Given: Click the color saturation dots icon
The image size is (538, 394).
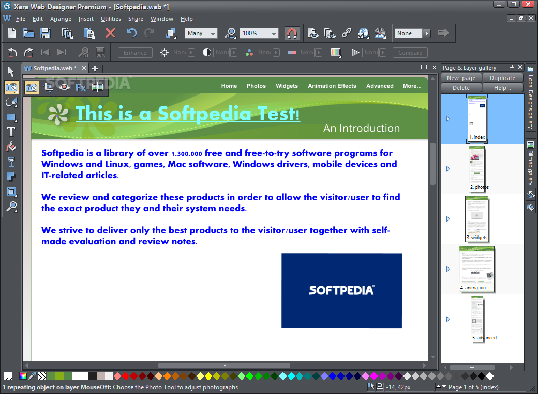Looking at the screenshot, I should (249, 53).
